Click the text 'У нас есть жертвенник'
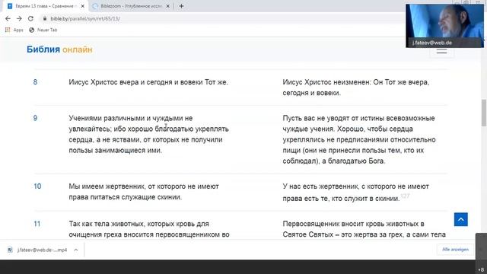 pos(321,186)
